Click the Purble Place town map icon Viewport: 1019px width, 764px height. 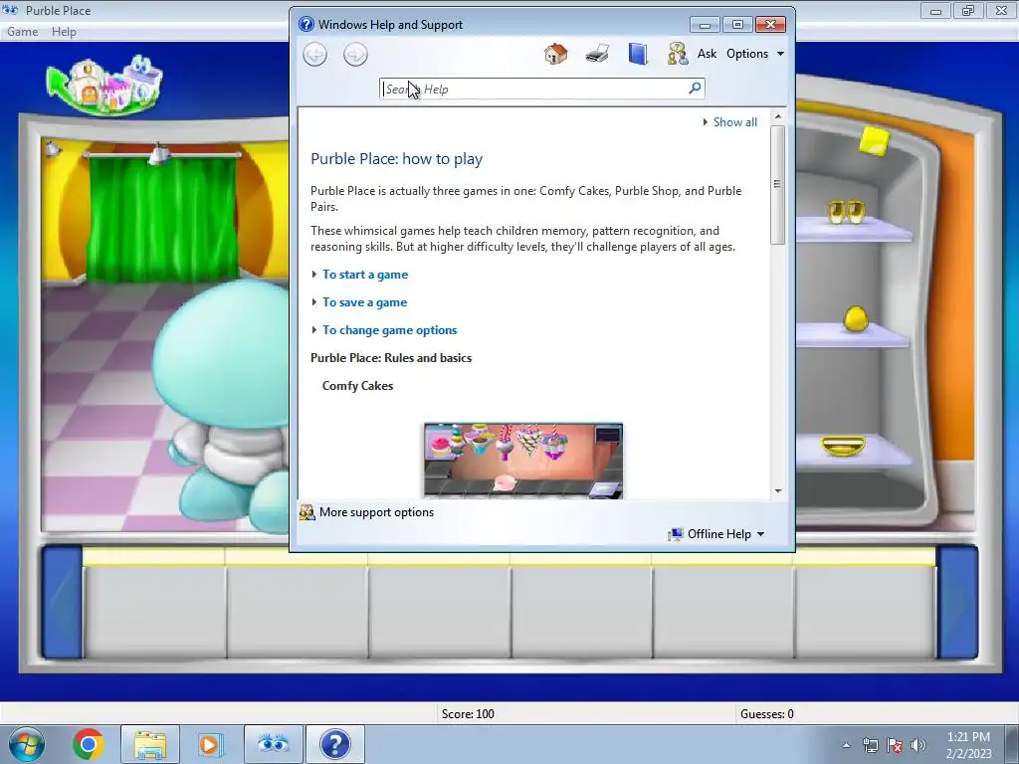point(103,86)
